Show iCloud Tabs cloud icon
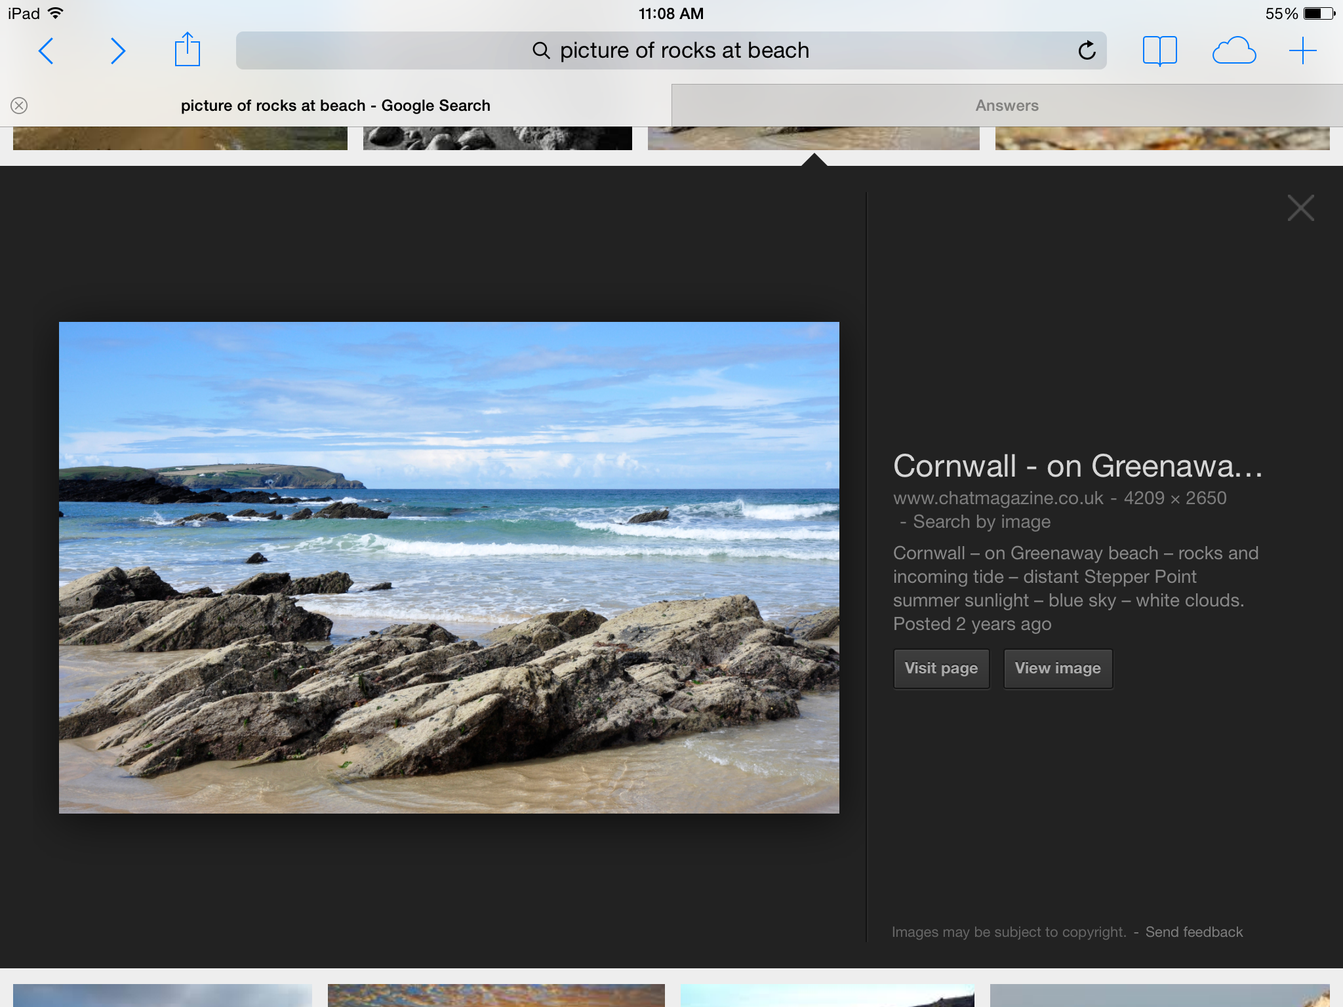Image resolution: width=1343 pixels, height=1007 pixels. click(x=1233, y=50)
